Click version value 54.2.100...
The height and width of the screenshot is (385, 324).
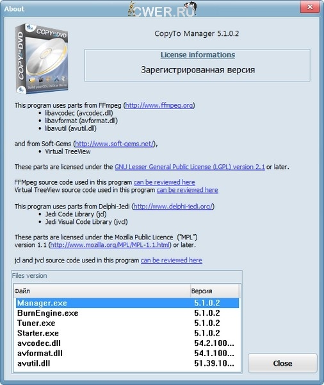tap(214, 343)
